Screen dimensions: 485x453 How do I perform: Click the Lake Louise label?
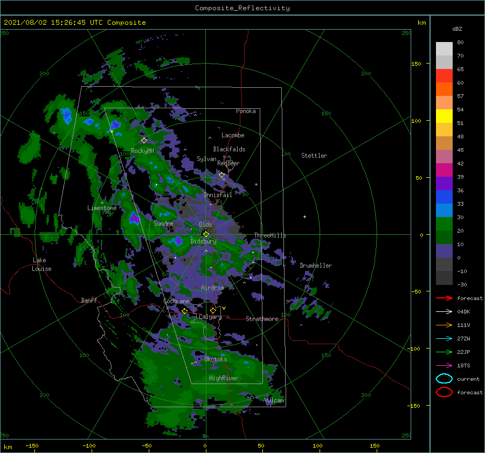[41, 264]
